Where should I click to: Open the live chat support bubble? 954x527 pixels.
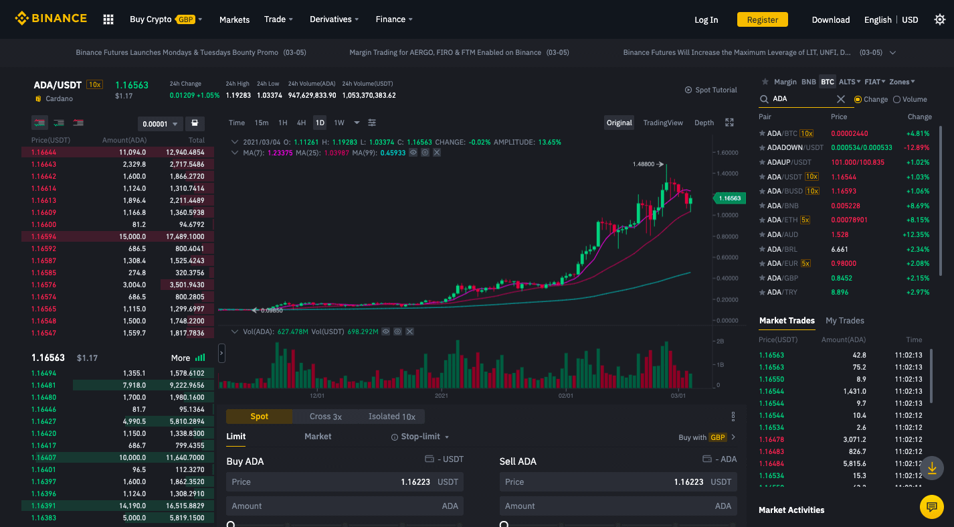[x=931, y=506]
